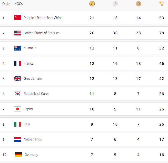Image resolution: width=168 pixels, height=163 pixels.
Task: Click the United States flag icon
Action: [17, 33]
